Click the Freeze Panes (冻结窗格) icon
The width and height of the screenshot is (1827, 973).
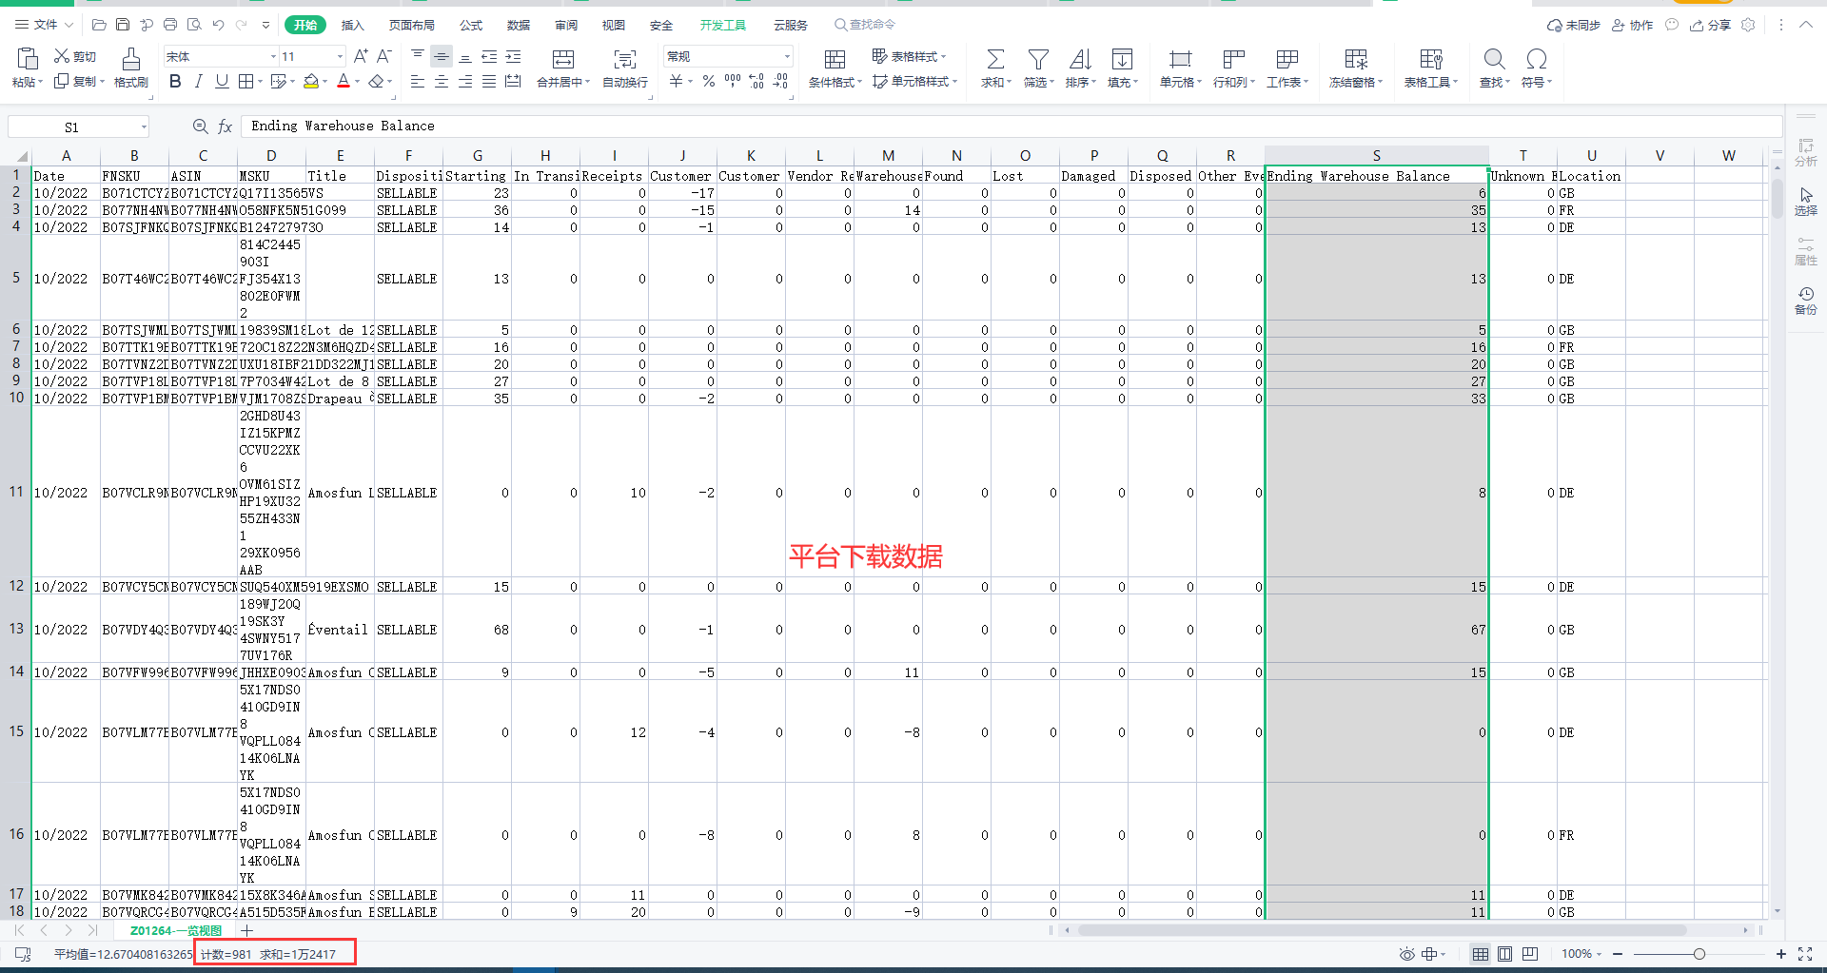coord(1356,59)
